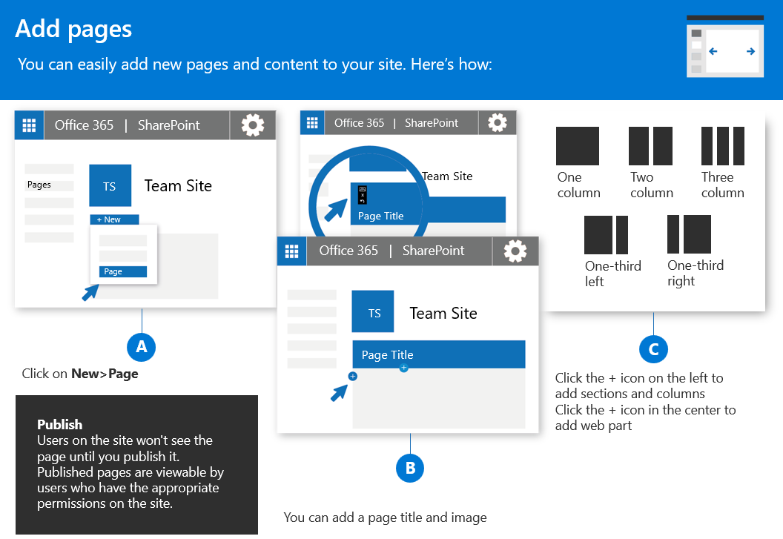Select the Three column layout option
Screen dimensions: 783x539
coord(722,146)
